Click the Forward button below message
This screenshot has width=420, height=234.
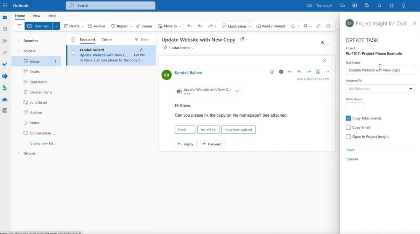coord(211,144)
